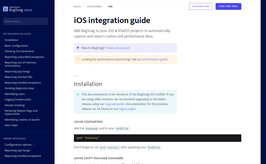Open Identifying crashes at launch item
The height and width of the screenshot is (164, 266).
coord(22,120)
